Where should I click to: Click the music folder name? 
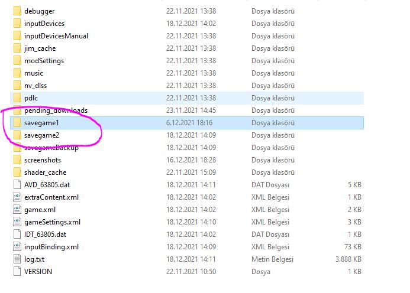(x=34, y=73)
